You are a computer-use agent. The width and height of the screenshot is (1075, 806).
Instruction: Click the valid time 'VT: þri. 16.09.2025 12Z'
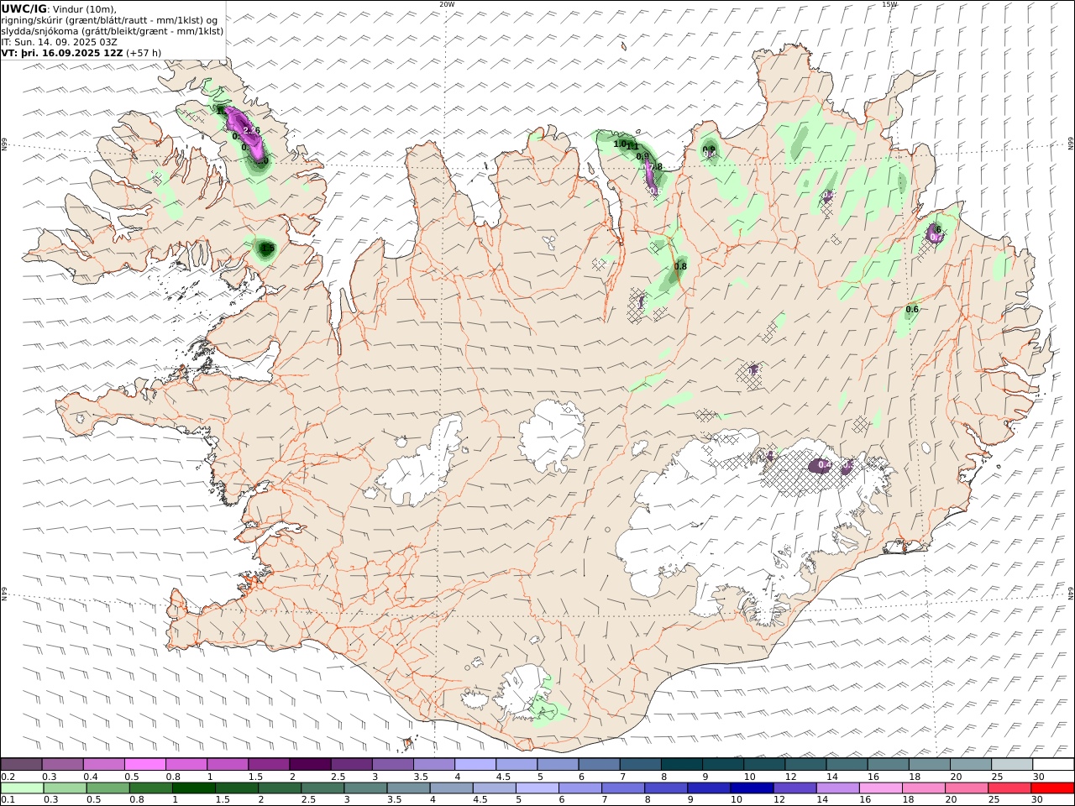[63, 53]
